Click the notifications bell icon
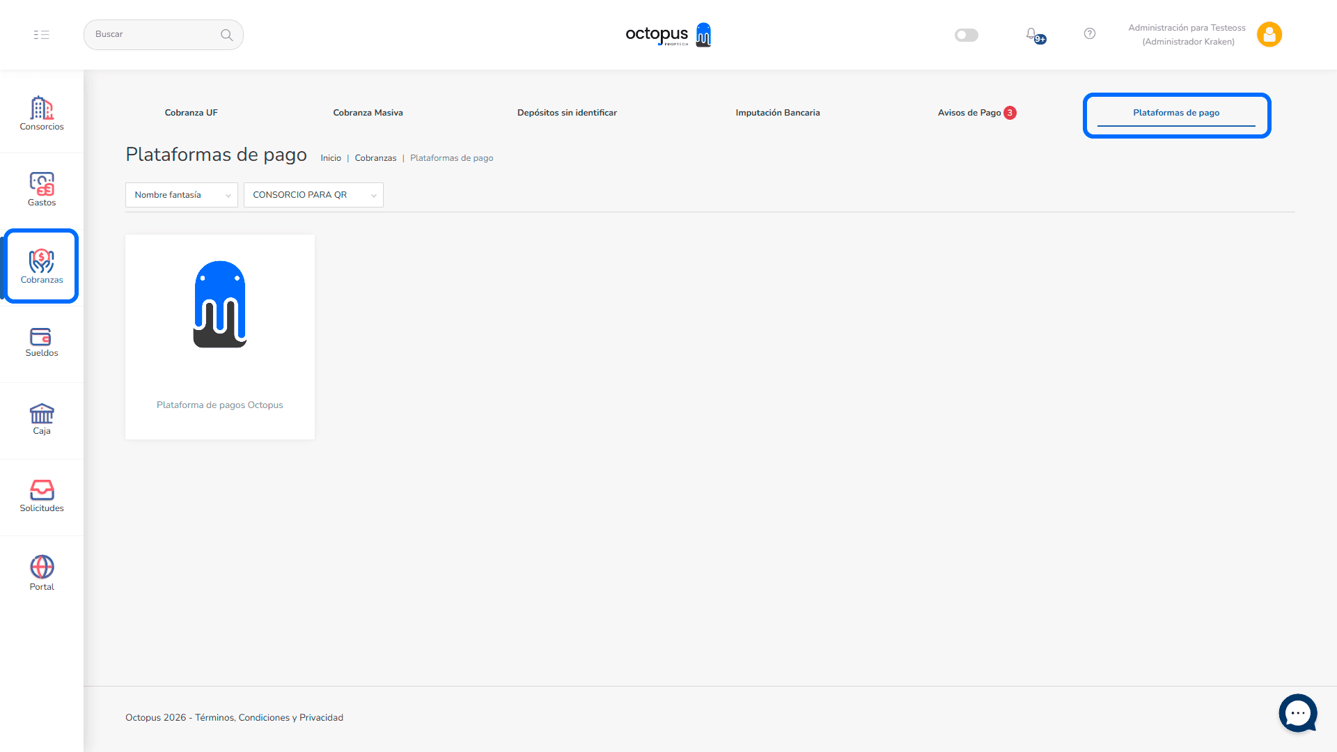This screenshot has height=752, width=1337. [x=1031, y=34]
